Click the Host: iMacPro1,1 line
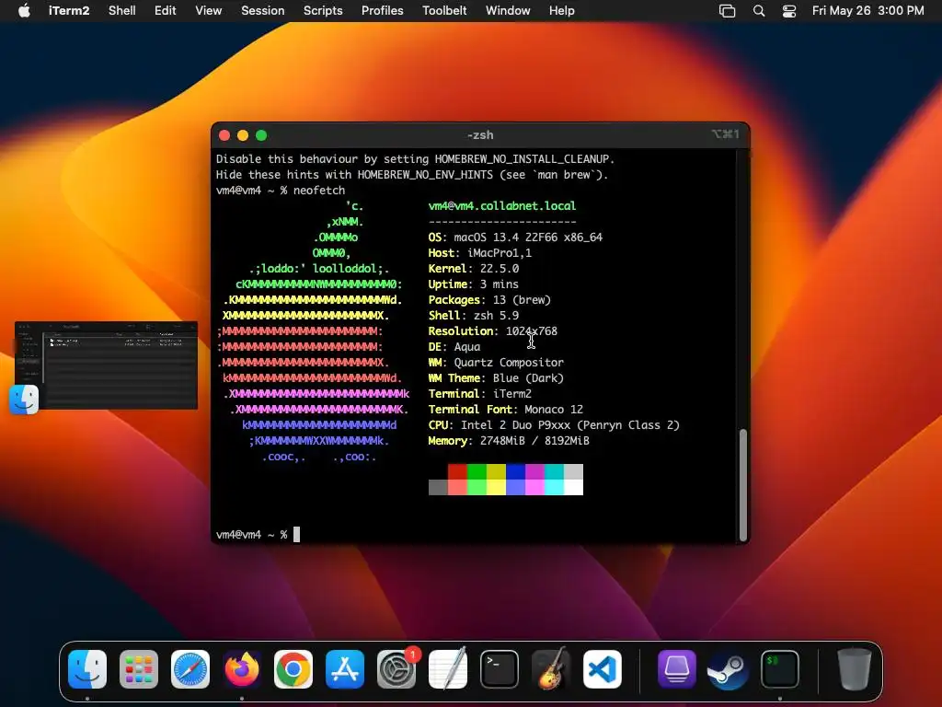This screenshot has width=942, height=707. tap(479, 253)
